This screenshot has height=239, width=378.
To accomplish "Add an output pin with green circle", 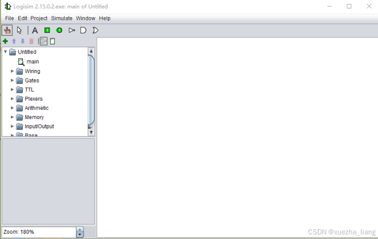I will (x=59, y=30).
